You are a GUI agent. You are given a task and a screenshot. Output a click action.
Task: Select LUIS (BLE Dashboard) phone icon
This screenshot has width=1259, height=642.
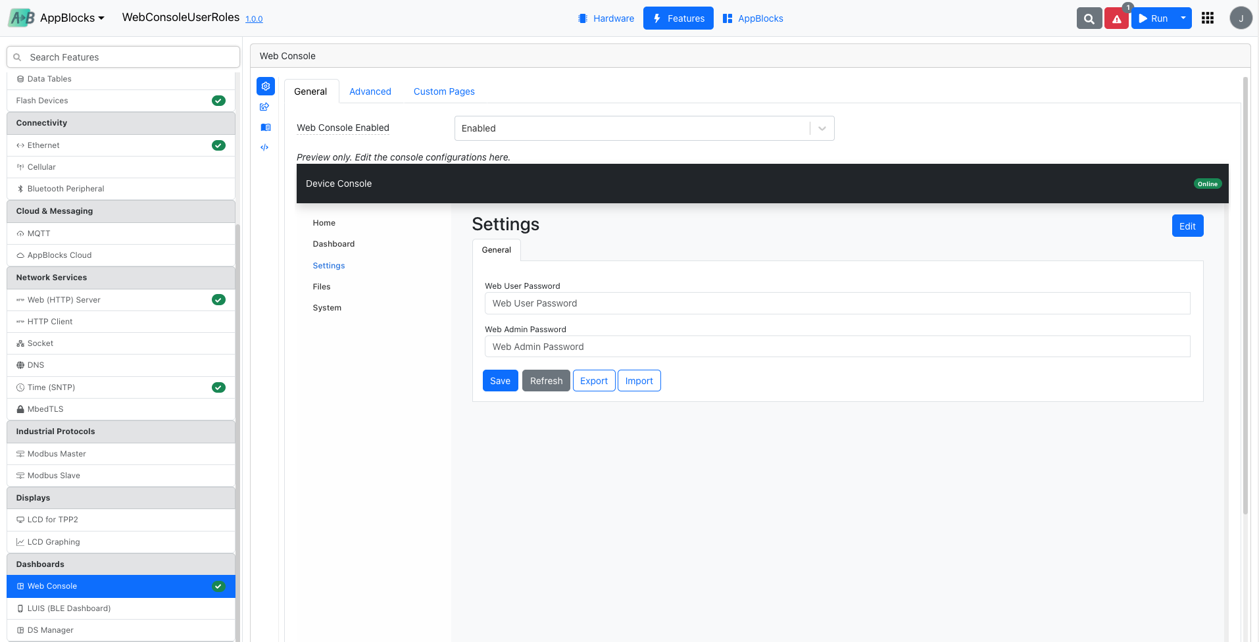pyautogui.click(x=20, y=608)
